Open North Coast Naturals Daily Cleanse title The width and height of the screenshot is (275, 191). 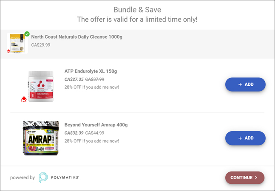[x=77, y=37]
